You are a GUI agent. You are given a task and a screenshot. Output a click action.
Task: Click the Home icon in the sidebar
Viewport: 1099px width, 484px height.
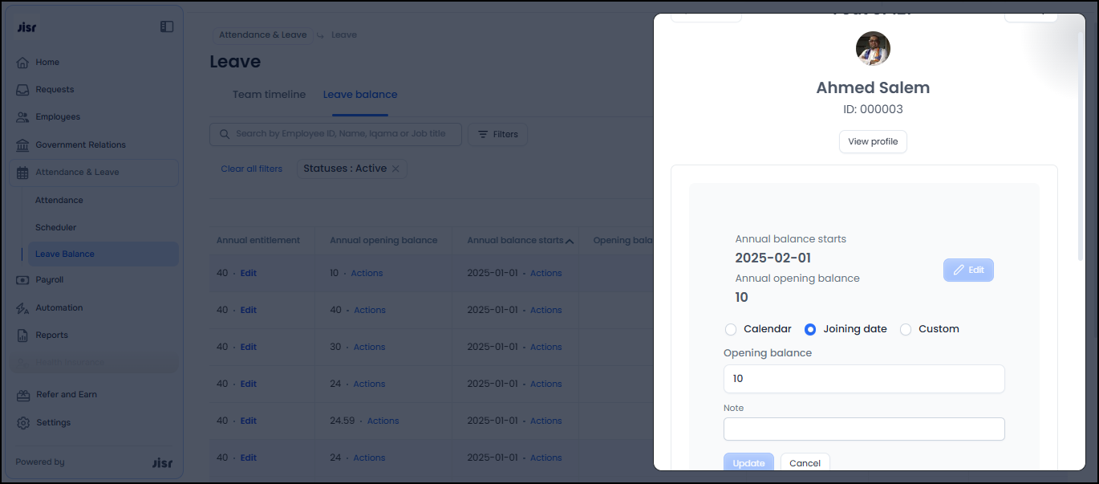pos(22,63)
